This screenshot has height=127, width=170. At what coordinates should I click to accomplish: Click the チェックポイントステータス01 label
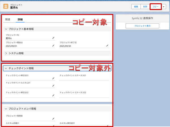73,75
